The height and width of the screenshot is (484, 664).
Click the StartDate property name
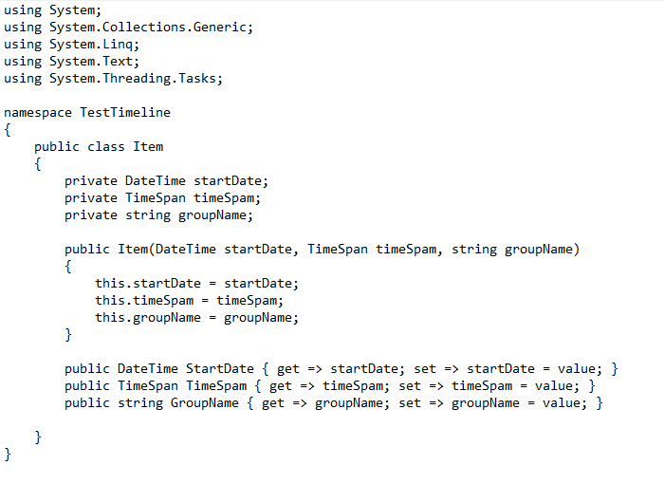(x=220, y=369)
